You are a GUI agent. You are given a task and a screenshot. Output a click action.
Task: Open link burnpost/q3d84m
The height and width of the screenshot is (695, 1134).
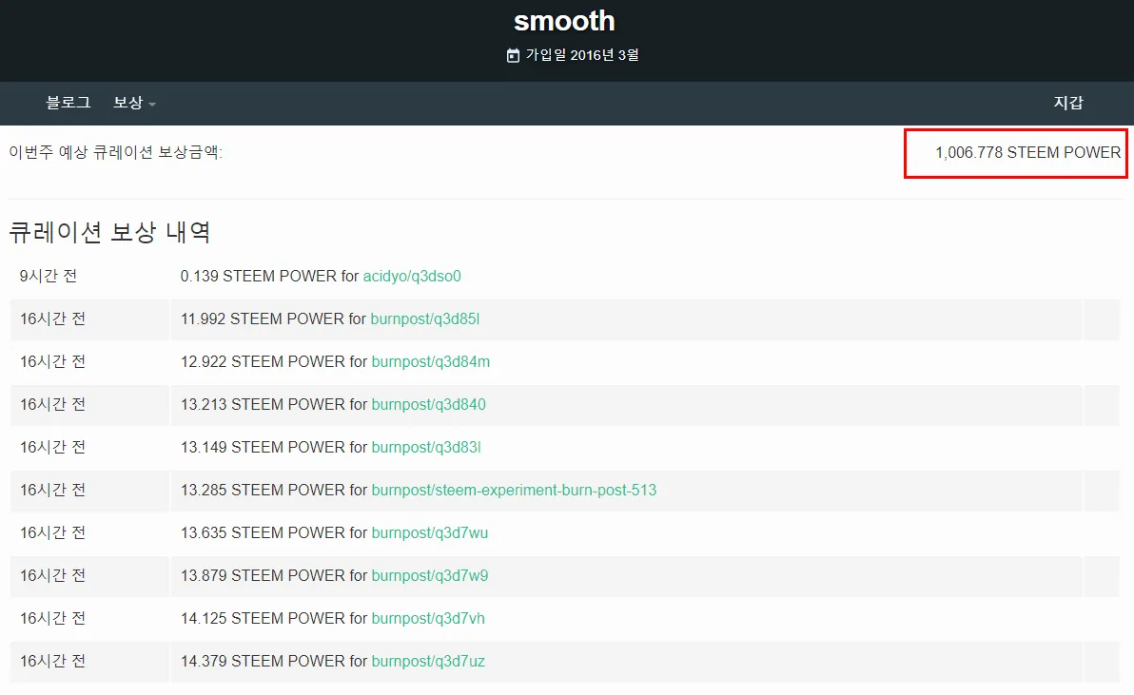tap(430, 361)
